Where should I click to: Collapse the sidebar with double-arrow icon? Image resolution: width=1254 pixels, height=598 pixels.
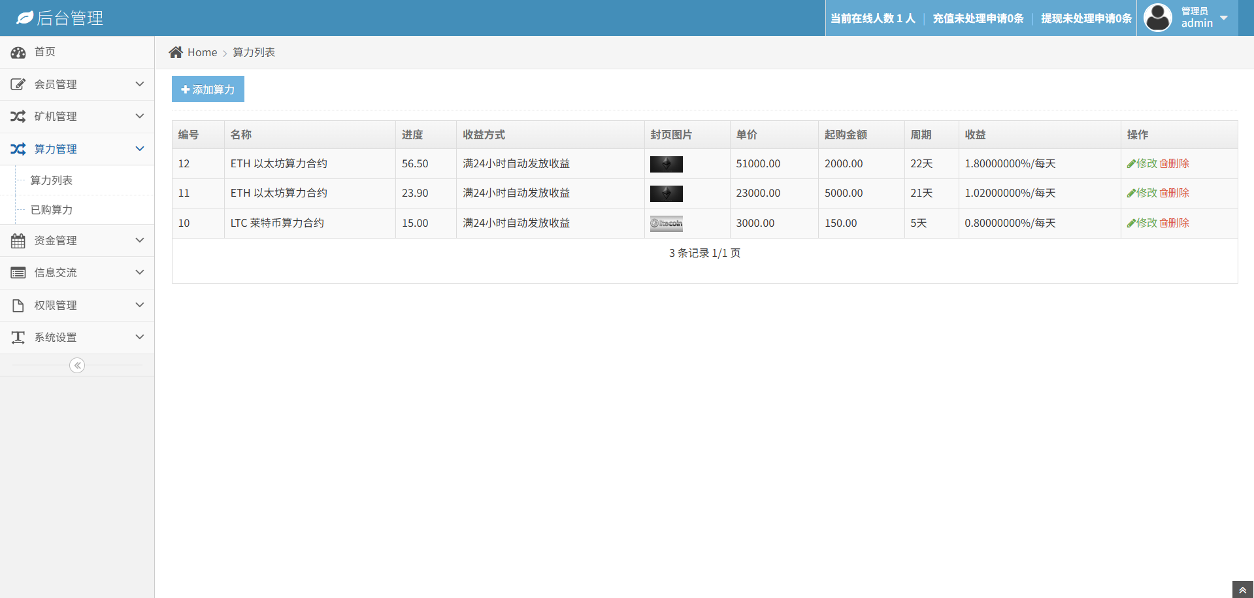pyautogui.click(x=77, y=365)
